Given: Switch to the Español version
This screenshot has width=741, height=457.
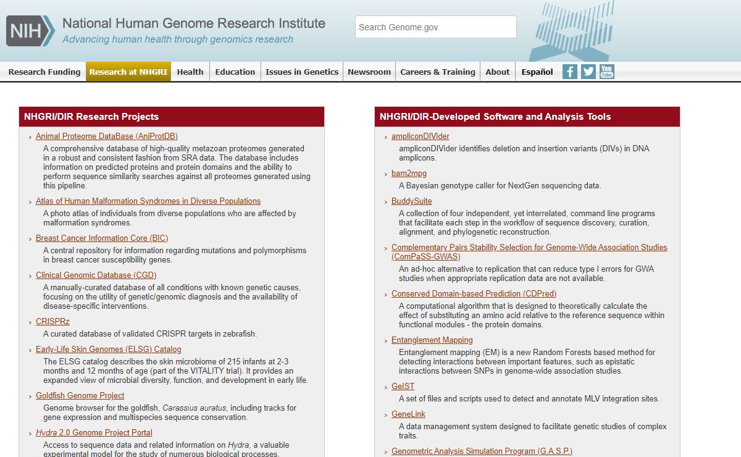Looking at the screenshot, I should [537, 72].
